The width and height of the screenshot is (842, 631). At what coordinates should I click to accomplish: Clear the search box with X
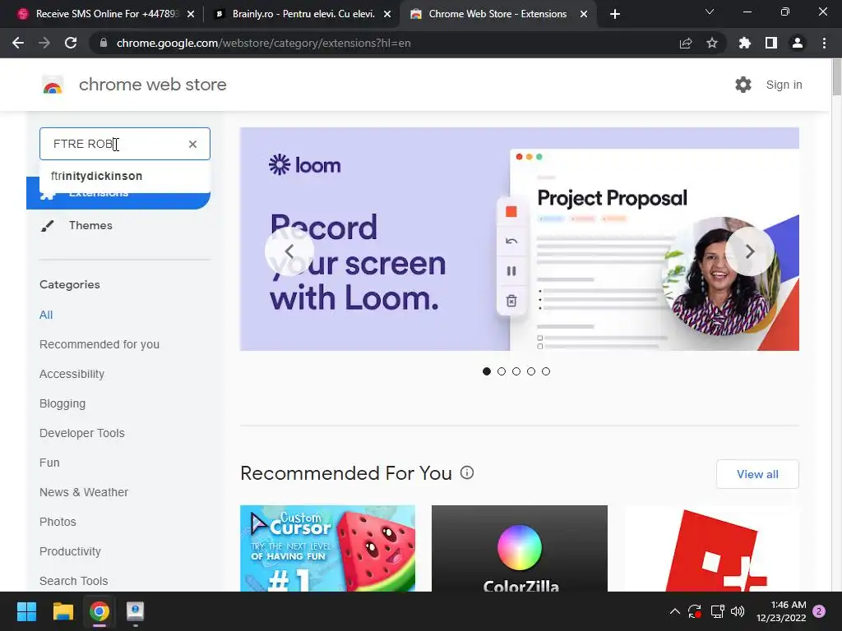(x=192, y=144)
